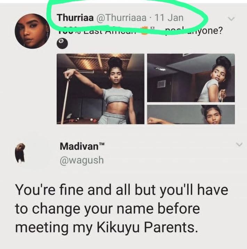Expand the chevron menu on Thurriaa's tweet
The width and height of the screenshot is (247, 249).
(x=231, y=19)
